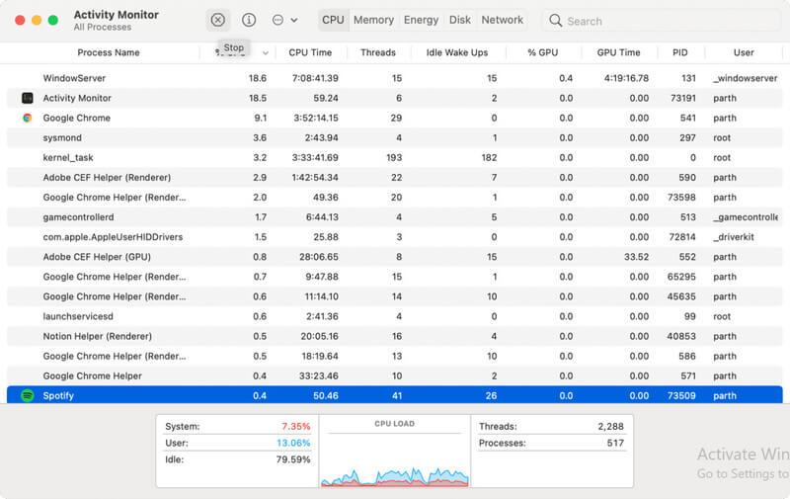The image size is (790, 499).
Task: Switch to the Disk tab
Action: (459, 20)
